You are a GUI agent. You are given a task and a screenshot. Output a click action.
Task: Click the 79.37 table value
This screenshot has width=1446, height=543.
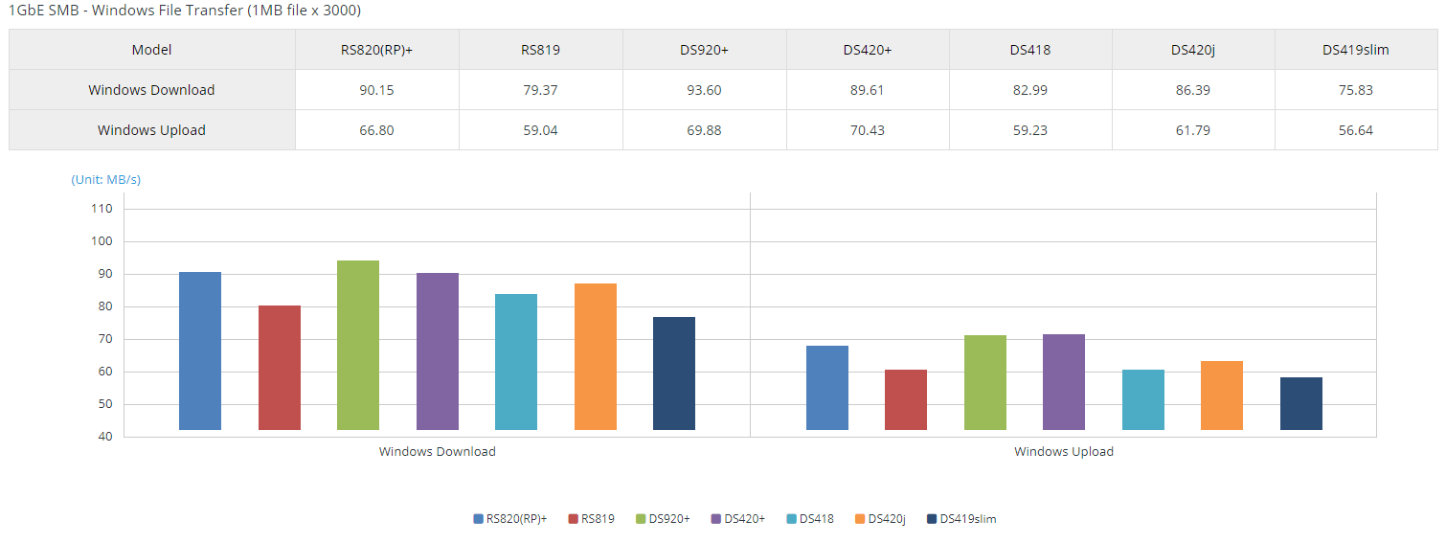[x=541, y=90]
